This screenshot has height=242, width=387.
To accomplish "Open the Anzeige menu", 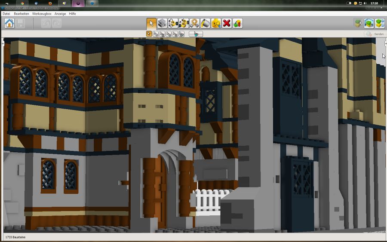I will tap(60, 14).
